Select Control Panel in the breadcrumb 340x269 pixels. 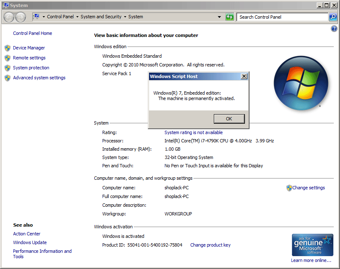click(60, 17)
